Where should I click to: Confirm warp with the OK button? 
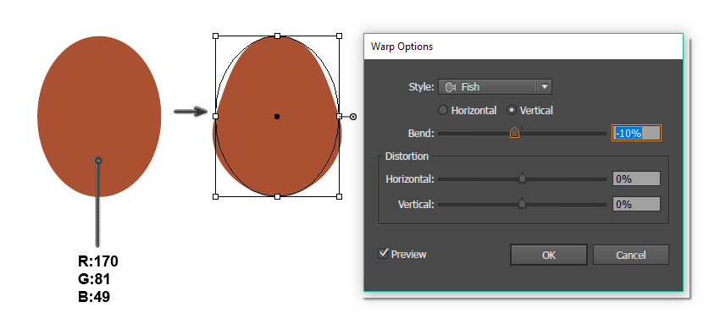549,255
